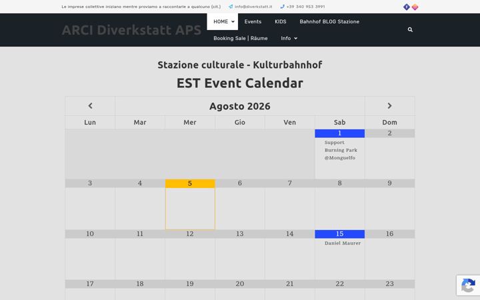The image size is (480, 300).
Task: Select day 19 in calendar
Action: pos(190,284)
